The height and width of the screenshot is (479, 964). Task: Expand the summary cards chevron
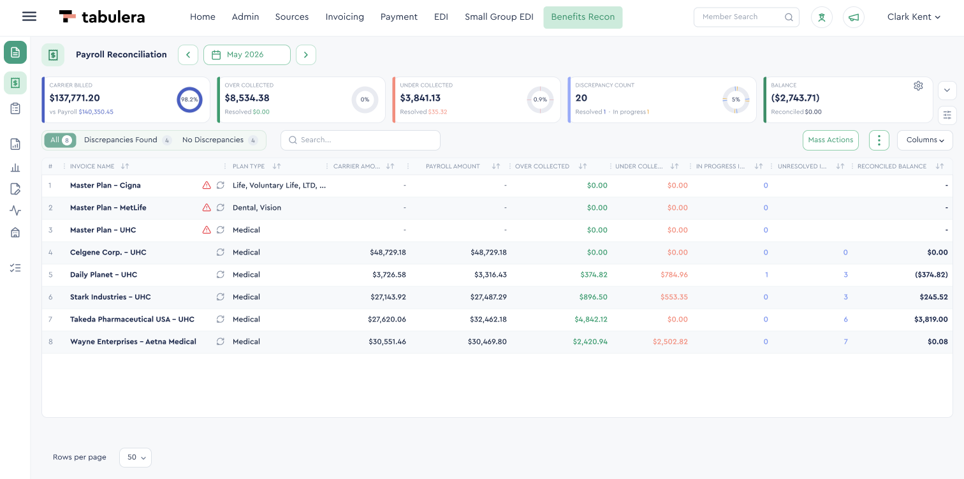pos(947,91)
